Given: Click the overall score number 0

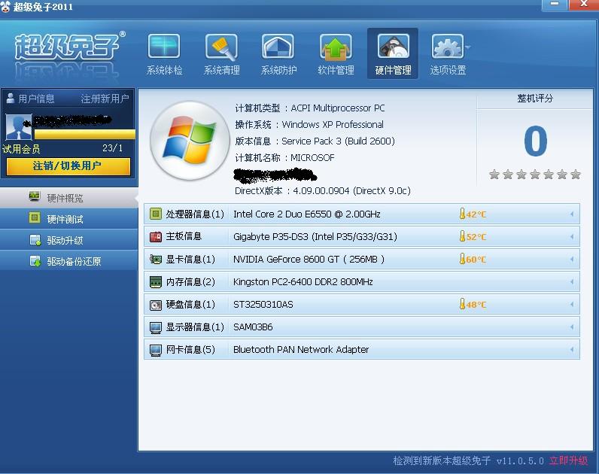Looking at the screenshot, I should tap(535, 141).
